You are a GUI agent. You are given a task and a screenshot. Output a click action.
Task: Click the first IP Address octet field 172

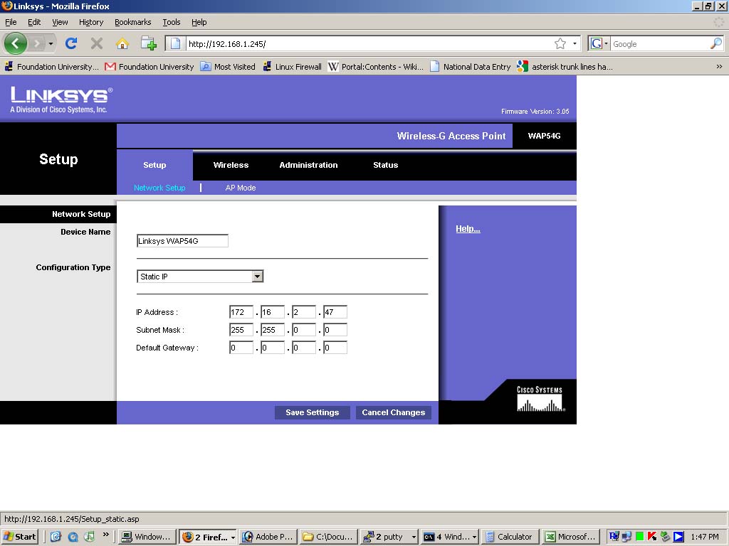(241, 312)
